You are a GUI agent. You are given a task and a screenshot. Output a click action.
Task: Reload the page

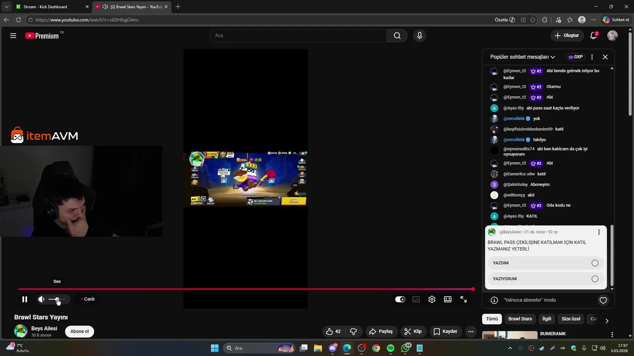(x=18, y=20)
